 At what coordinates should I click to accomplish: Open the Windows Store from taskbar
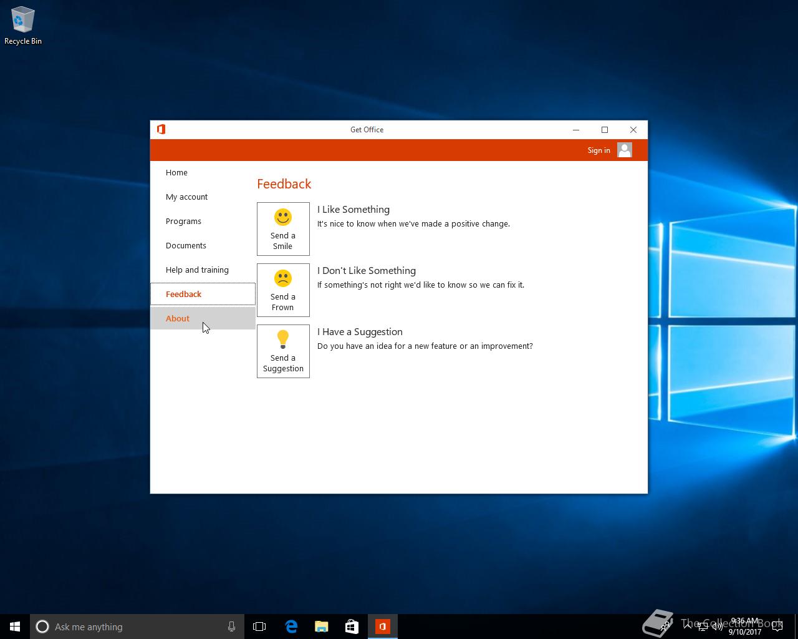point(352,627)
